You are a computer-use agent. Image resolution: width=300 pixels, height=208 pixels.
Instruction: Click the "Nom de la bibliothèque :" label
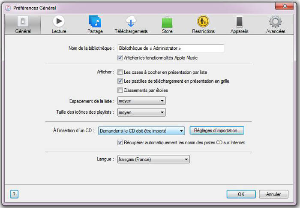click(x=91, y=48)
